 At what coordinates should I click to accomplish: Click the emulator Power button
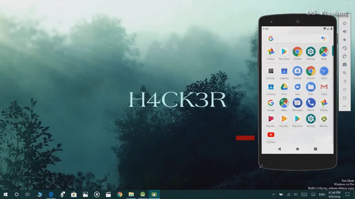coord(344,23)
